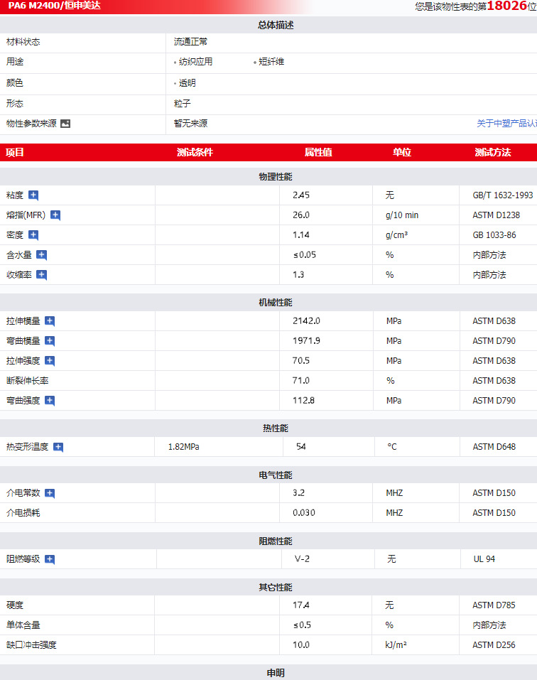537x680 pixels.
Task: Click the 物理性能 section heading
Action: click(x=276, y=177)
